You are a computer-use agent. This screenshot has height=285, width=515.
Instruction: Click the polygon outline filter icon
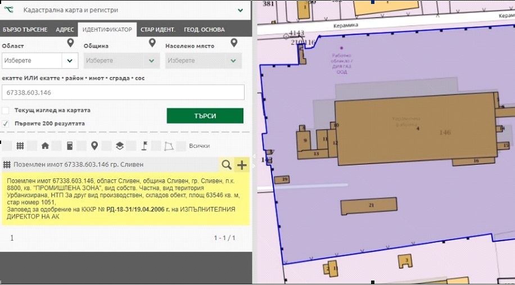[168, 146]
